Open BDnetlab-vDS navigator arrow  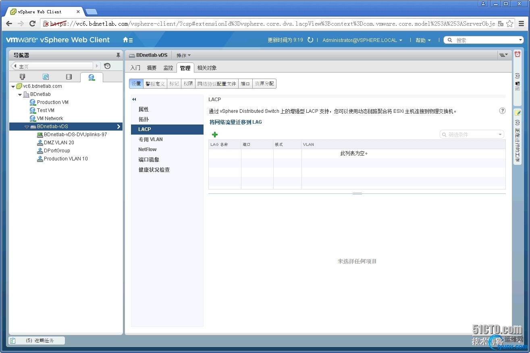(118, 127)
